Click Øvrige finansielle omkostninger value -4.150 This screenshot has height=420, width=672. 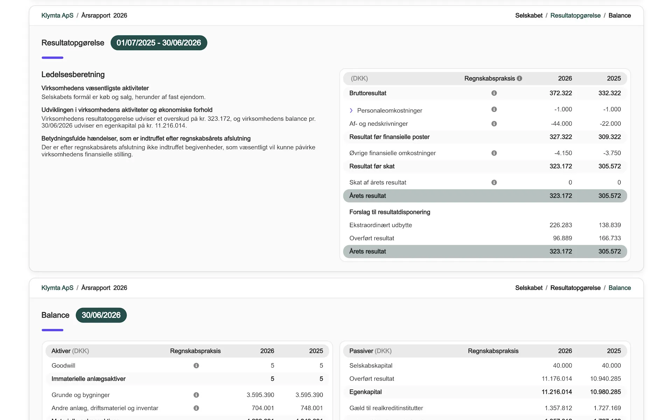point(563,153)
